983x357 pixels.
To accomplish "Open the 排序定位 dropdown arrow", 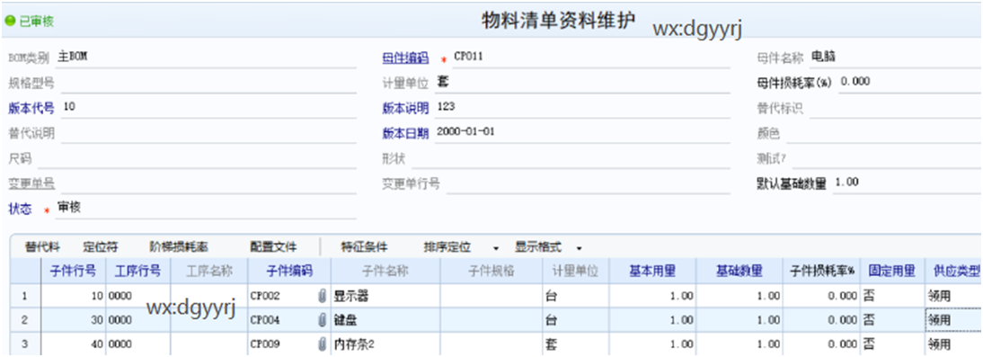I will coord(496,247).
